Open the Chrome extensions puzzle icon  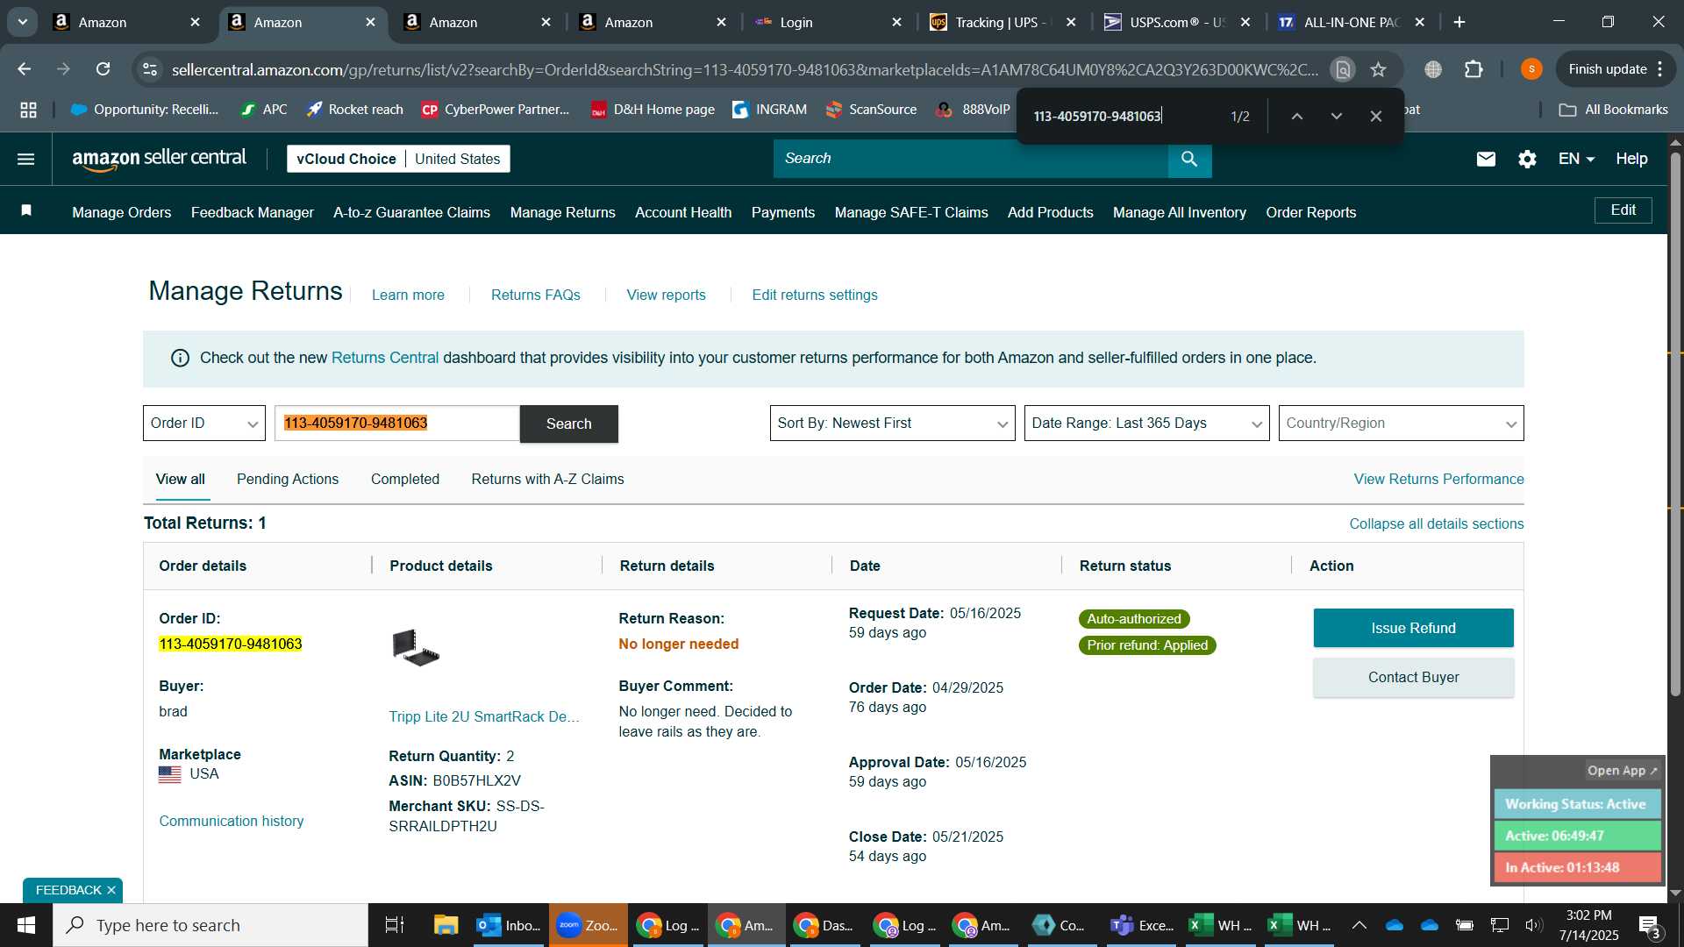(1473, 69)
